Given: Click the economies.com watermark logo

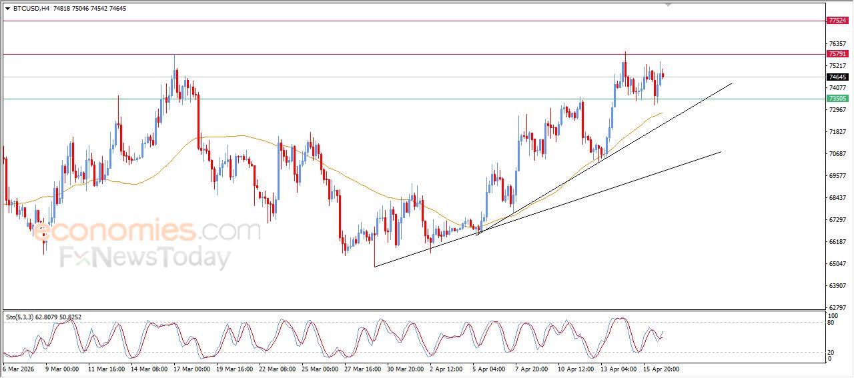Looking at the screenshot, I should pos(147,231).
